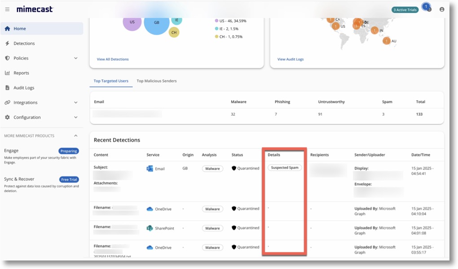Screen dimensions: 458x269
Task: Click the Audit Logs document icon
Action: pyautogui.click(x=7, y=88)
